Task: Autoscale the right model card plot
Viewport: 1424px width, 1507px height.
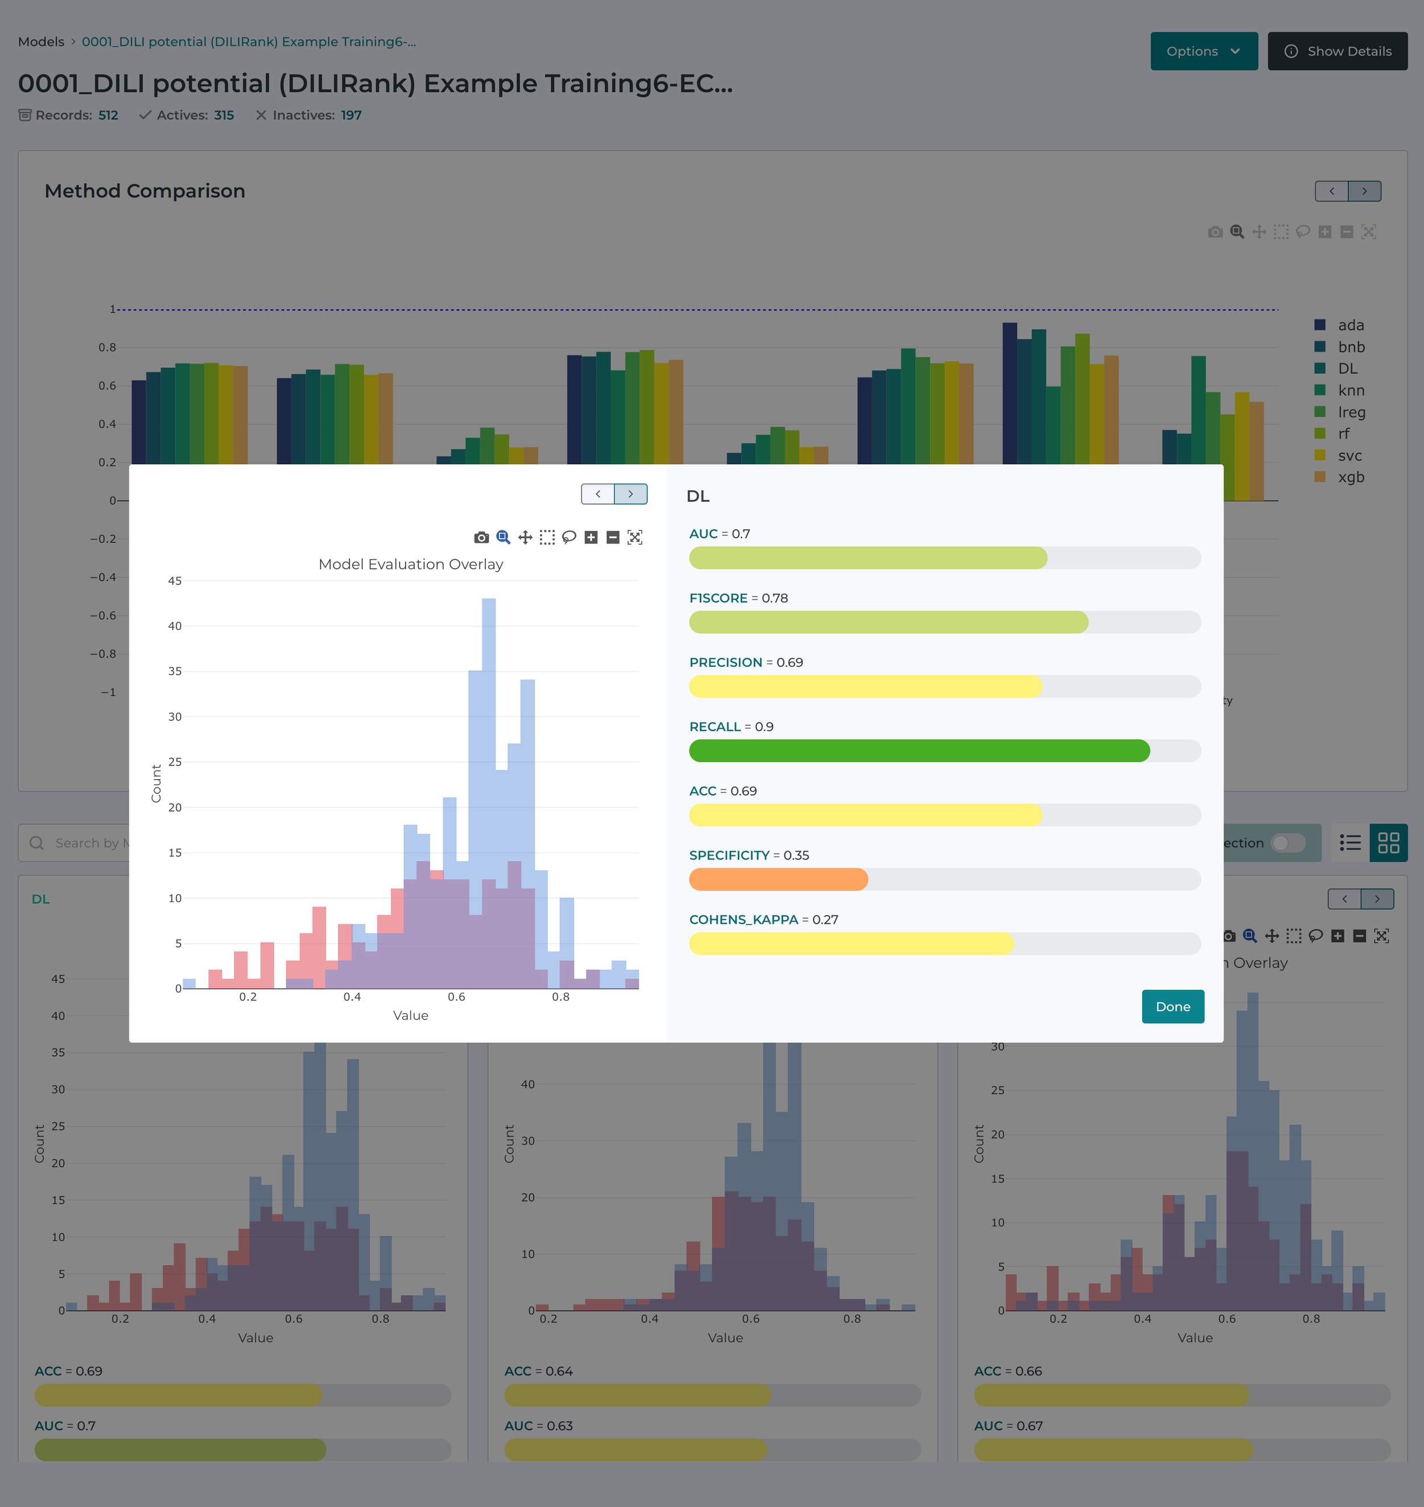Action: [x=1382, y=936]
